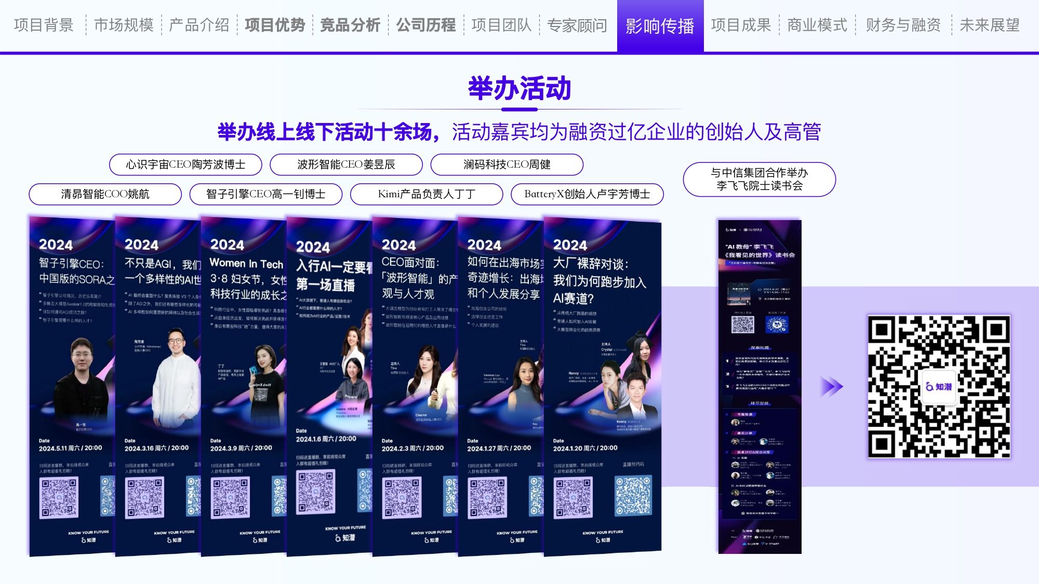Click the Kimi产品负责人丁丁 pill label
This screenshot has width=1039, height=584.
click(427, 194)
